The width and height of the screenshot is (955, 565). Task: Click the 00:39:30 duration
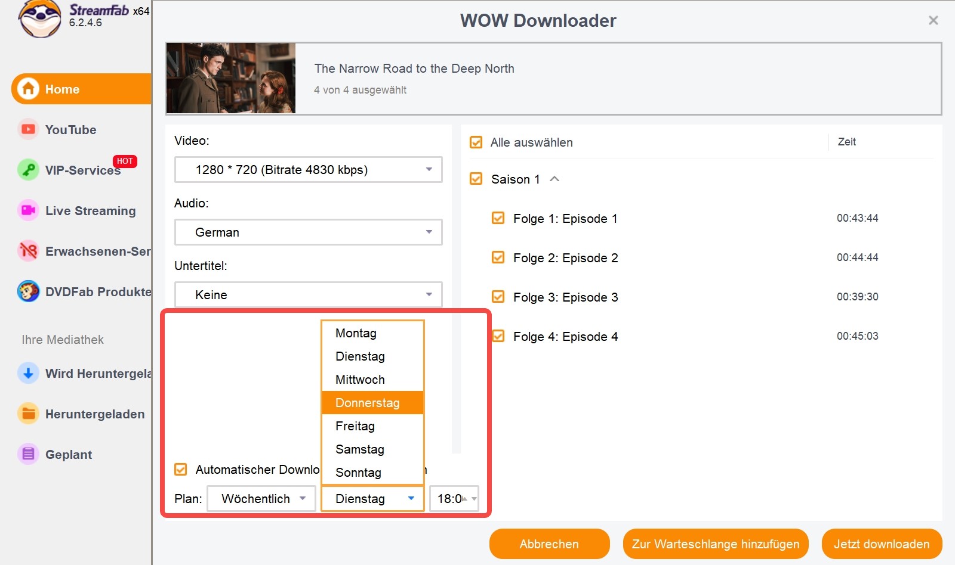[x=857, y=297]
